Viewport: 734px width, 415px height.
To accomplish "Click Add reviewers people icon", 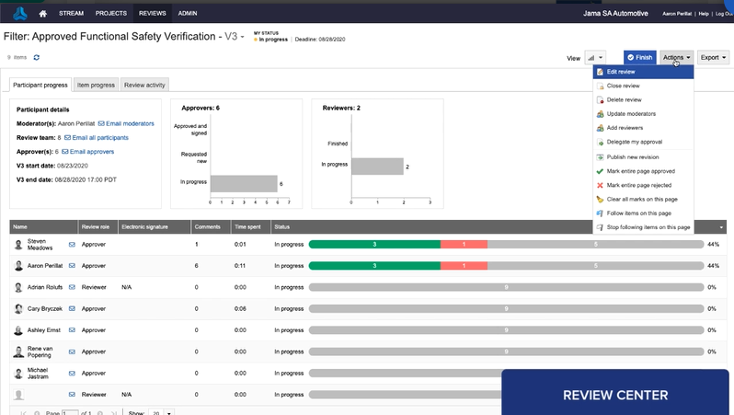I will (x=600, y=128).
